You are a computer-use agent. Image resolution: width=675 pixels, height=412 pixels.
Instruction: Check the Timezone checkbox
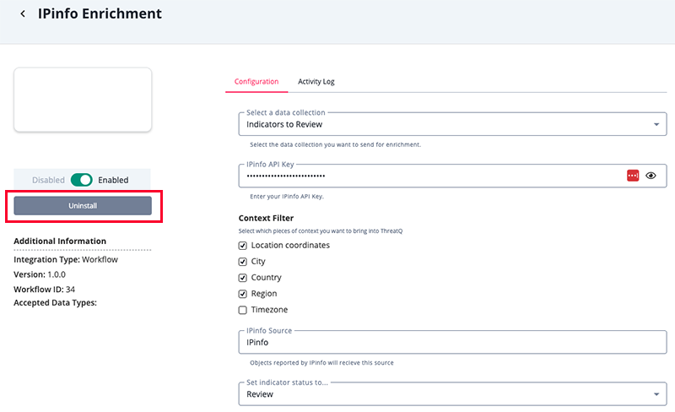(243, 310)
